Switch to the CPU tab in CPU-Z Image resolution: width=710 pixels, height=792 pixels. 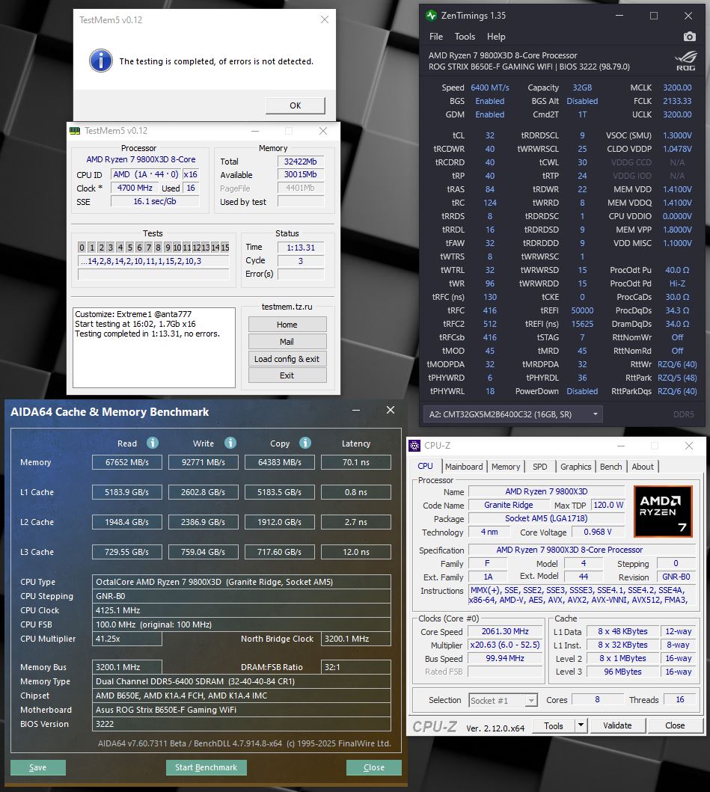(x=425, y=466)
